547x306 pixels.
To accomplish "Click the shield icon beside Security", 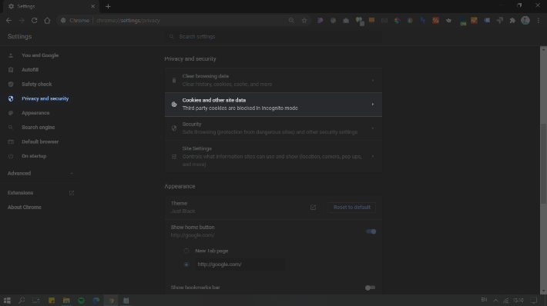I will click(174, 128).
